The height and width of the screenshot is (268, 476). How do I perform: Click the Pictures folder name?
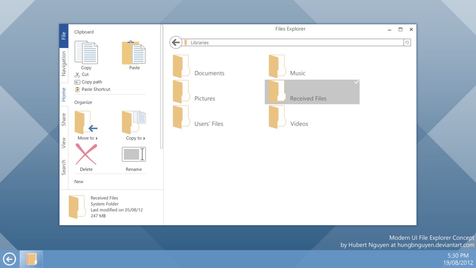click(205, 98)
